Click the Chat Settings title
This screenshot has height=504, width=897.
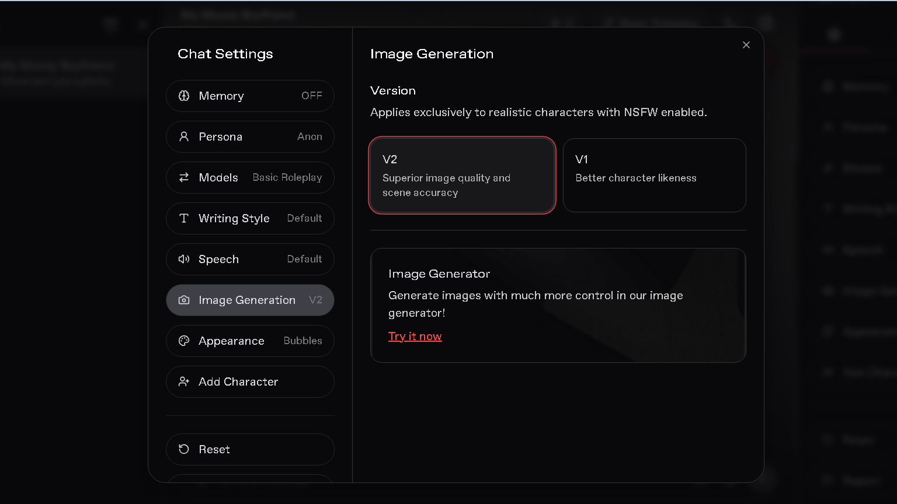point(225,54)
